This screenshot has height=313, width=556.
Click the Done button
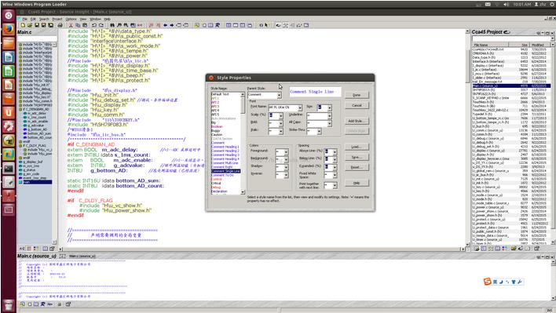[x=357, y=95]
